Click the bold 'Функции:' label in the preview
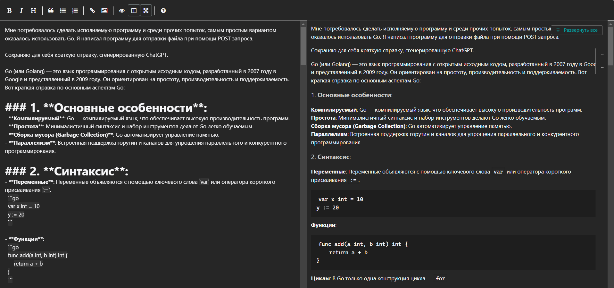 pos(324,225)
